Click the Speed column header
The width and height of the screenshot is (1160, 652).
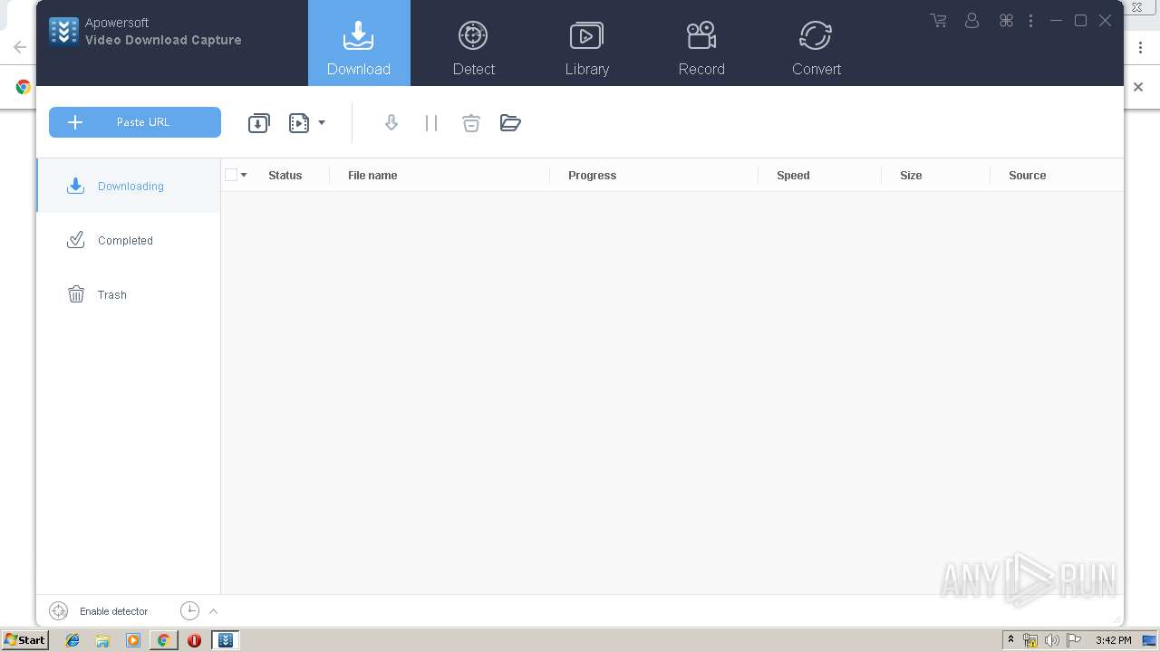point(793,176)
